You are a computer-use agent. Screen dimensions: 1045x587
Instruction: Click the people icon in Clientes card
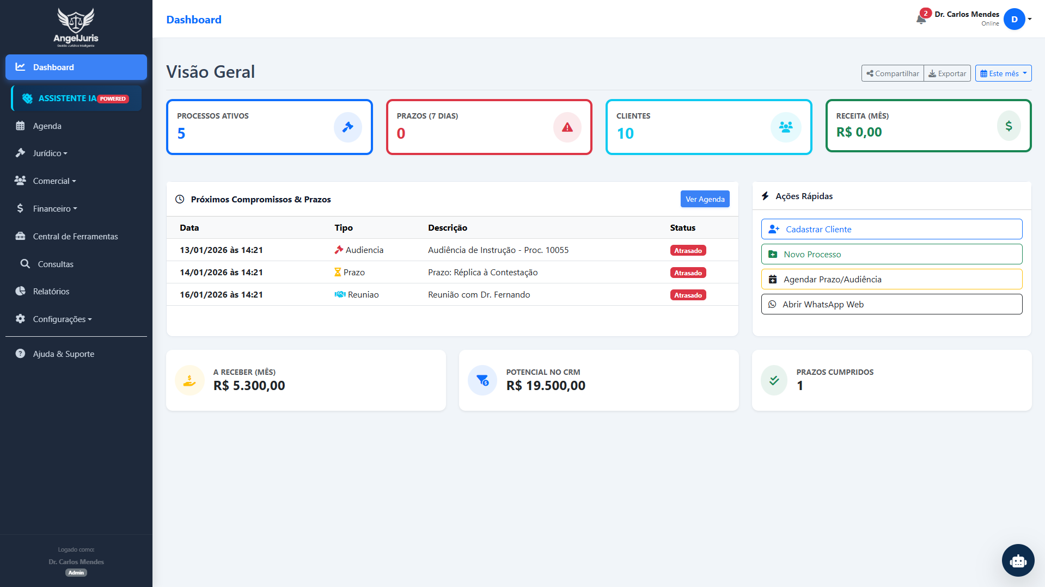click(x=785, y=127)
